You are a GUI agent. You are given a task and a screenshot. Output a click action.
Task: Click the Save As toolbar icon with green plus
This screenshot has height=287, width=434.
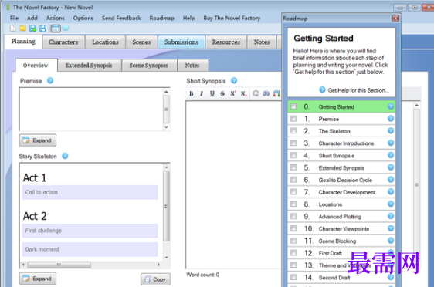tap(32, 29)
